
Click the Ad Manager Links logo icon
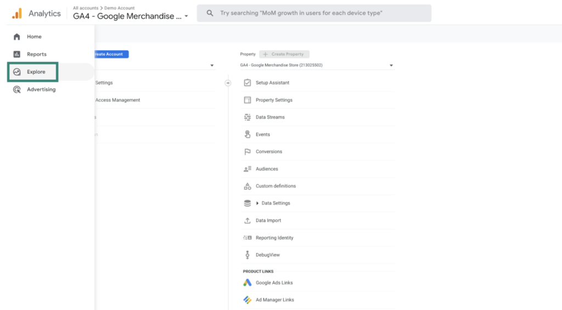pos(248,300)
